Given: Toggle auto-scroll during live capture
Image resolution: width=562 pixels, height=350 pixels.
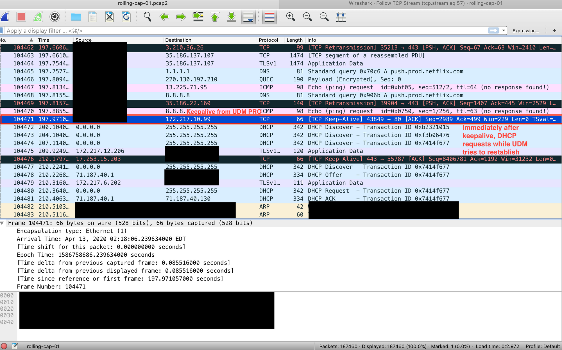Looking at the screenshot, I should tap(248, 17).
